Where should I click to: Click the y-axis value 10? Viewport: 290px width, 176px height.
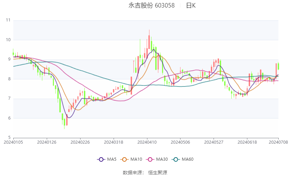[8, 40]
